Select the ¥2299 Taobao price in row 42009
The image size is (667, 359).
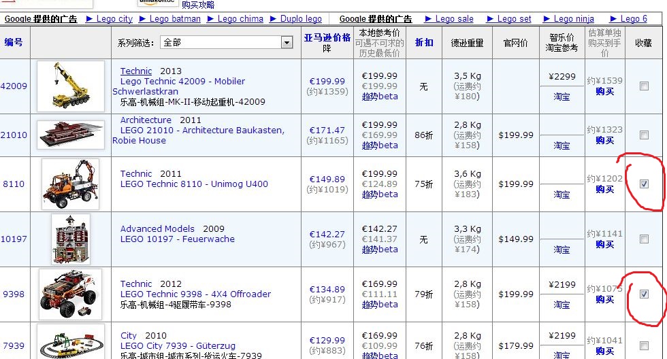(562, 76)
